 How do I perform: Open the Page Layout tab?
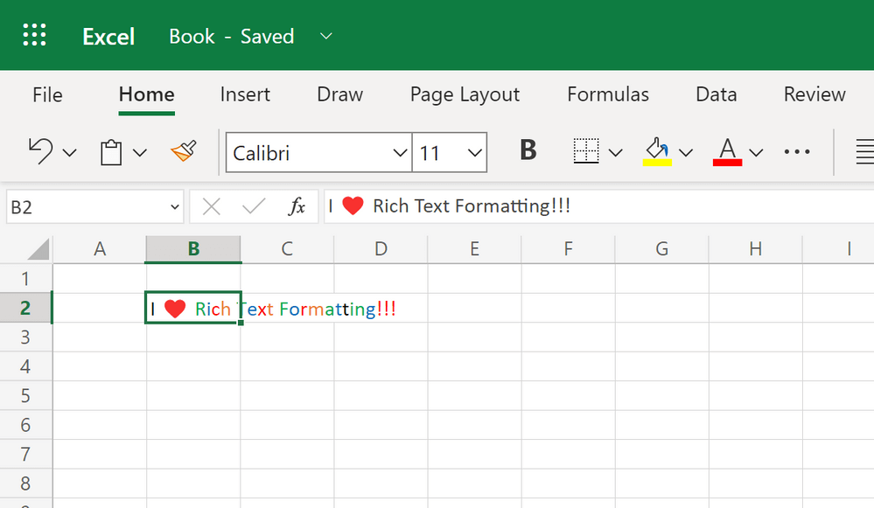point(465,94)
